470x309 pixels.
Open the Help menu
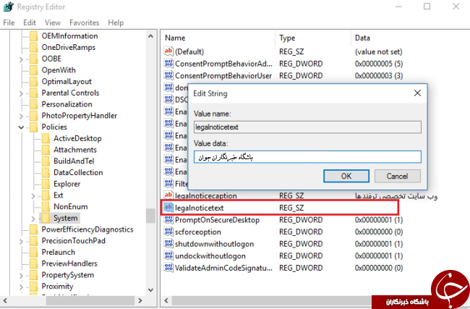click(x=116, y=23)
